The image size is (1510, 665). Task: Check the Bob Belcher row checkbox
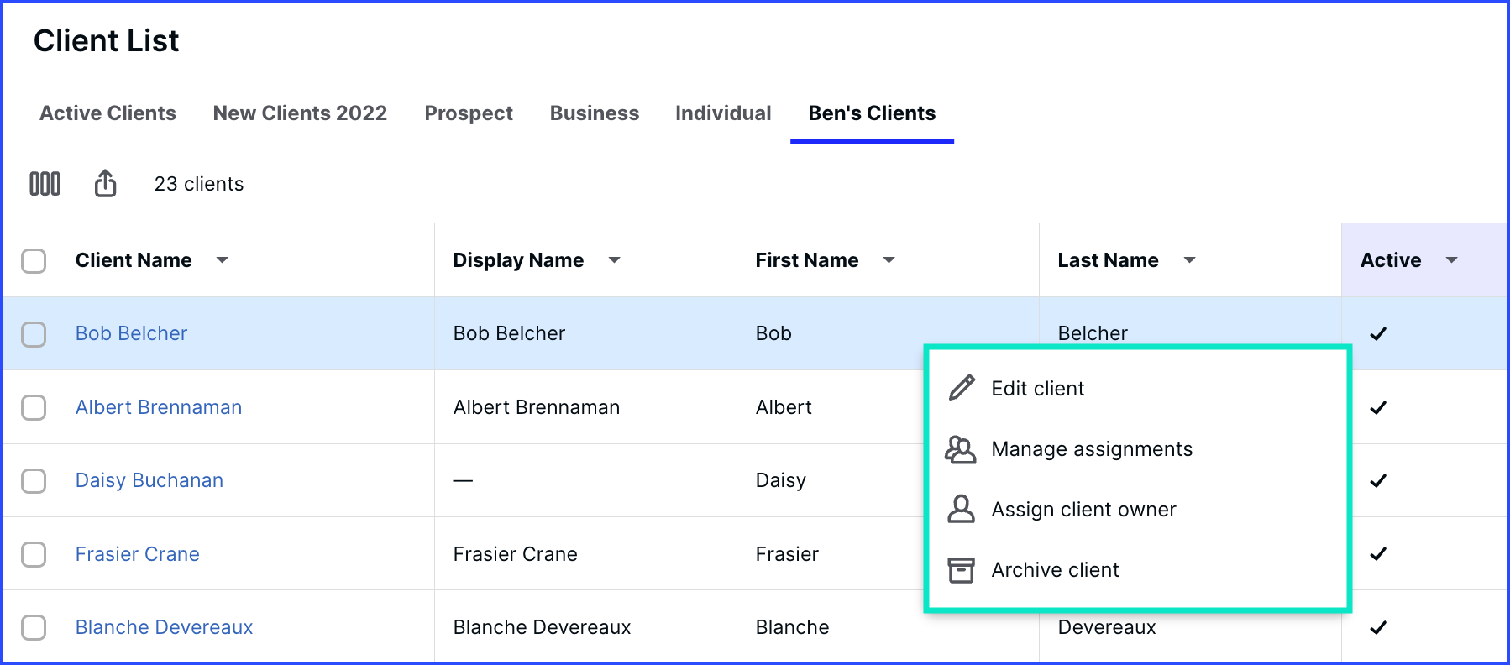(34, 334)
